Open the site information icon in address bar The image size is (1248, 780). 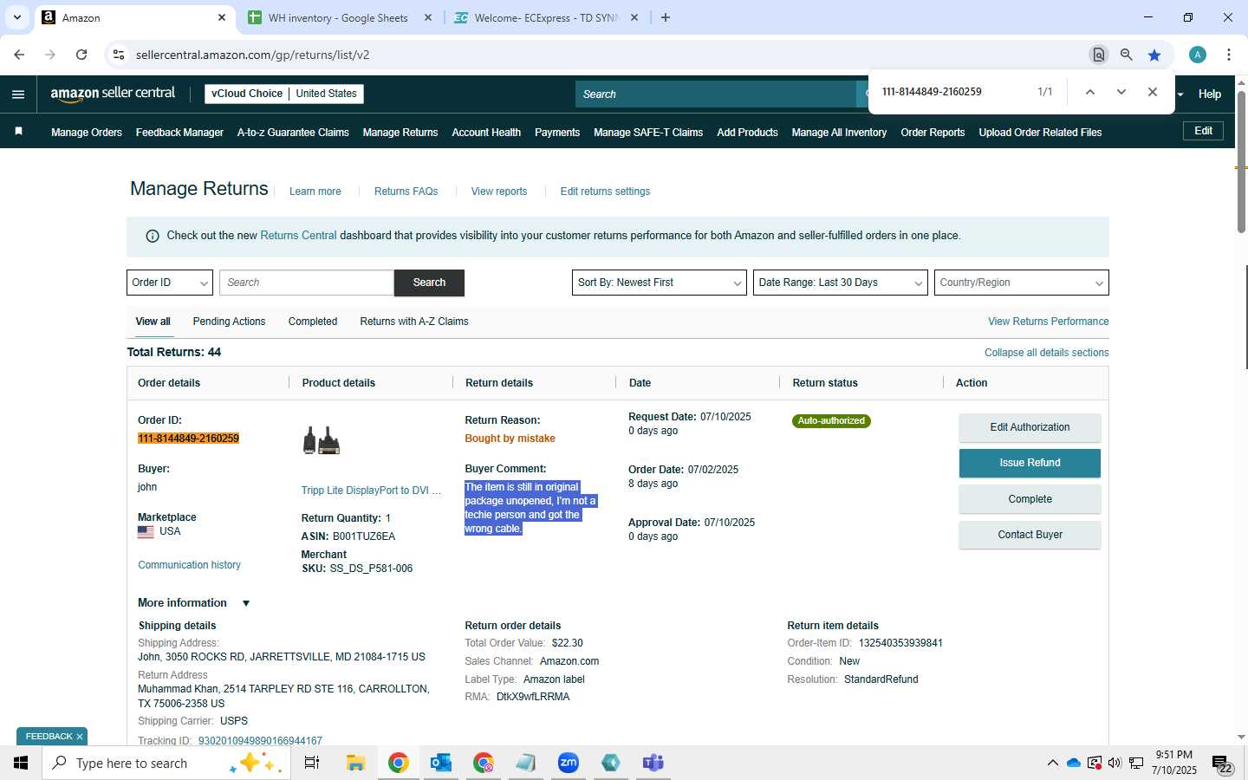[119, 55]
